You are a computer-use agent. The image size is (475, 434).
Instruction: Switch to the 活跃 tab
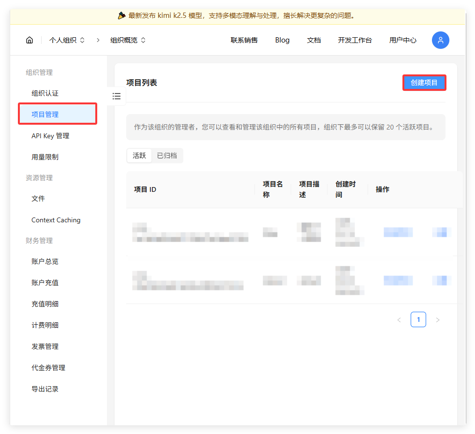click(139, 156)
